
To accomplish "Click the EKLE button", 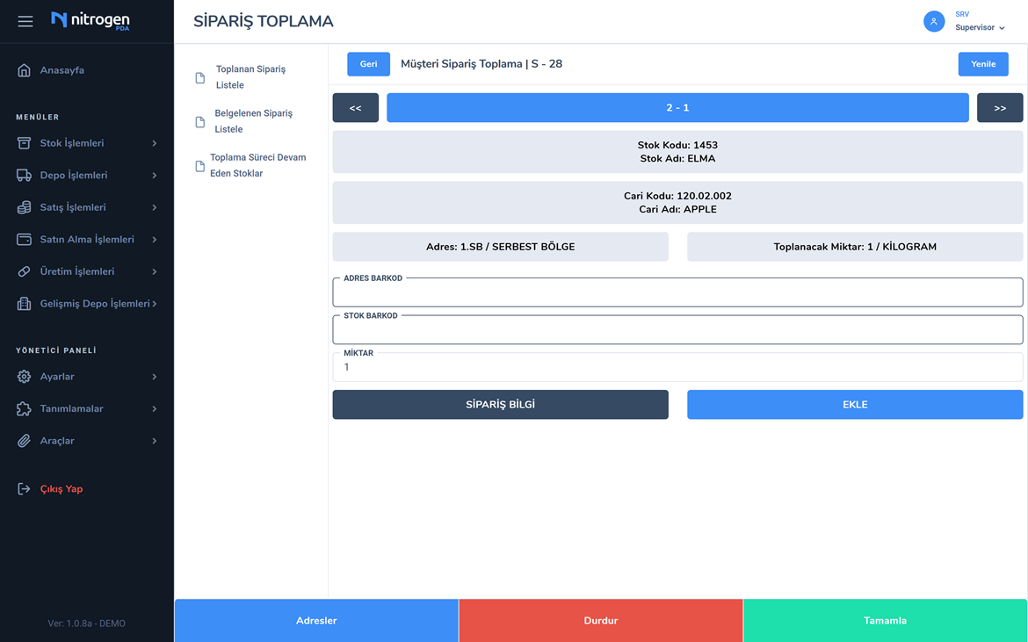I will tap(855, 405).
